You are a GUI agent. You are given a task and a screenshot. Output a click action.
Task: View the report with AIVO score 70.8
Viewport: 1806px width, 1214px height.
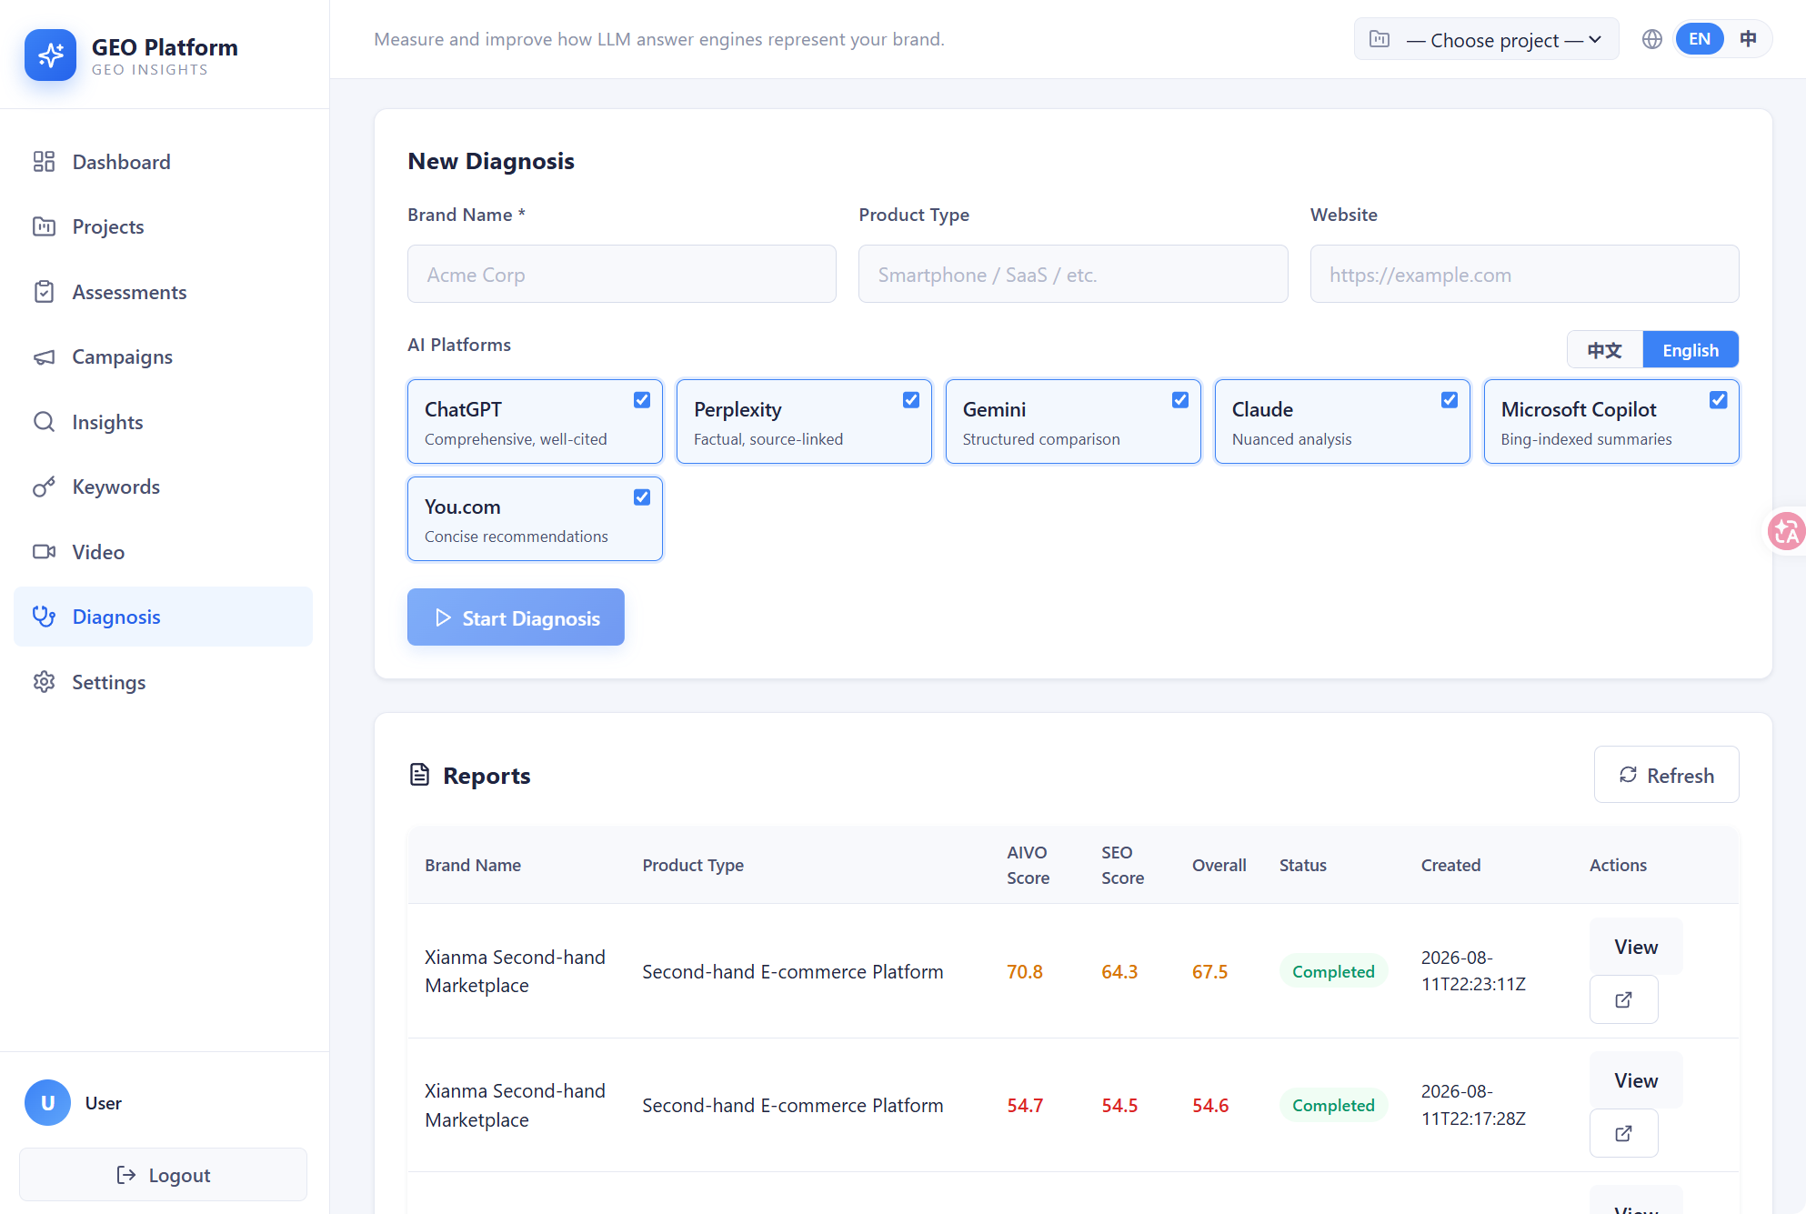[1636, 947]
